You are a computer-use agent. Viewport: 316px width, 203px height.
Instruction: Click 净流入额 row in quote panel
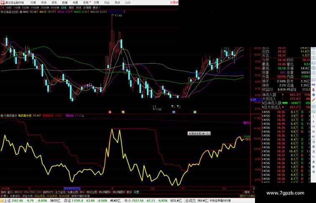coord(286,95)
